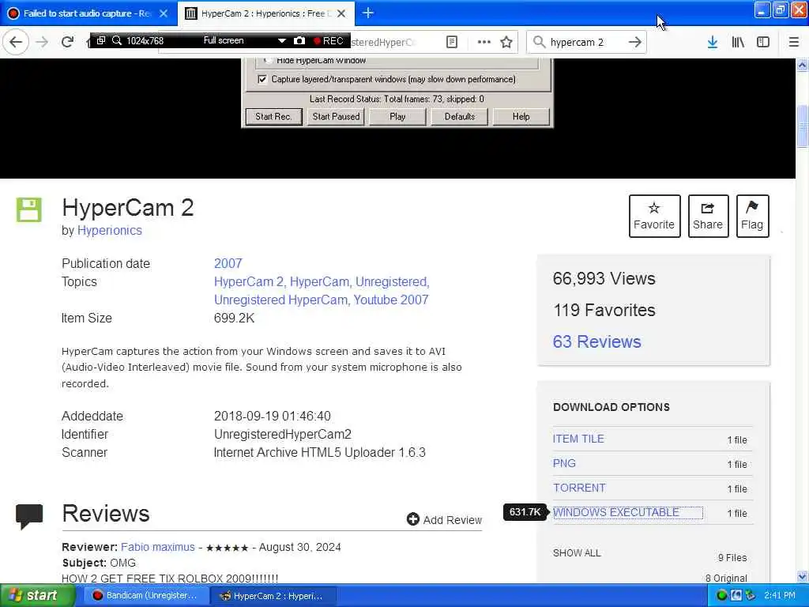The image size is (809, 607).
Task: Download the PNG option
Action: (x=564, y=463)
